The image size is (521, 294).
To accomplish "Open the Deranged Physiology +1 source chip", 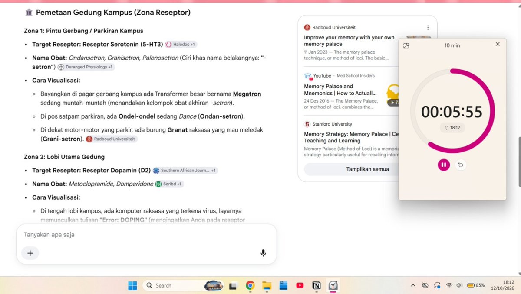I will click(x=86, y=67).
